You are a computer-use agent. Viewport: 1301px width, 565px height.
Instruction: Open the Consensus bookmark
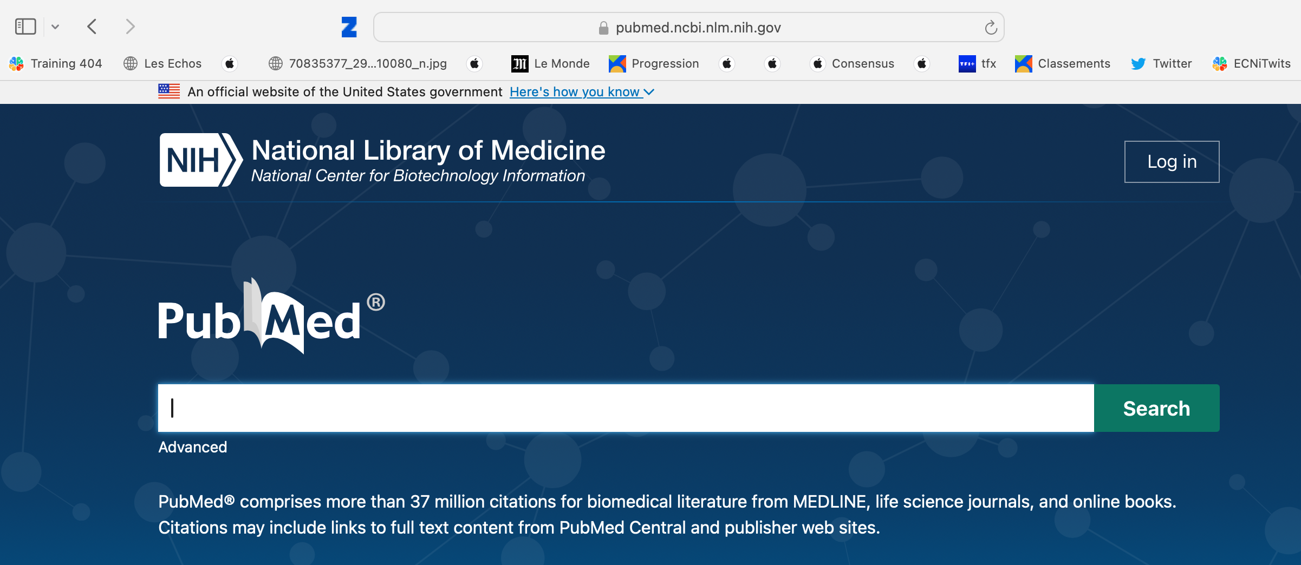coord(853,63)
